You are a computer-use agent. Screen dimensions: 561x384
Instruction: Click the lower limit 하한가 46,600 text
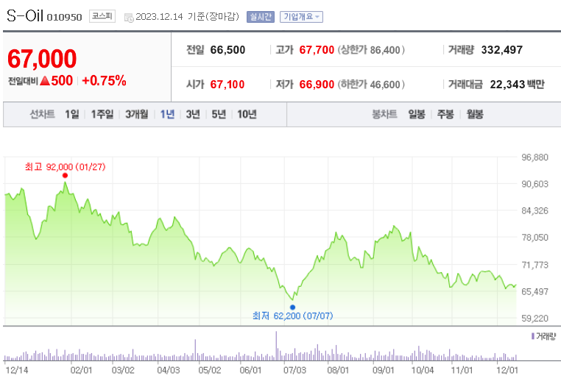pos(371,85)
